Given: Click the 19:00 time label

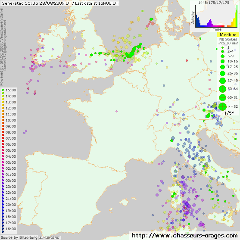Looking at the screenshot, I should pos(11,211).
